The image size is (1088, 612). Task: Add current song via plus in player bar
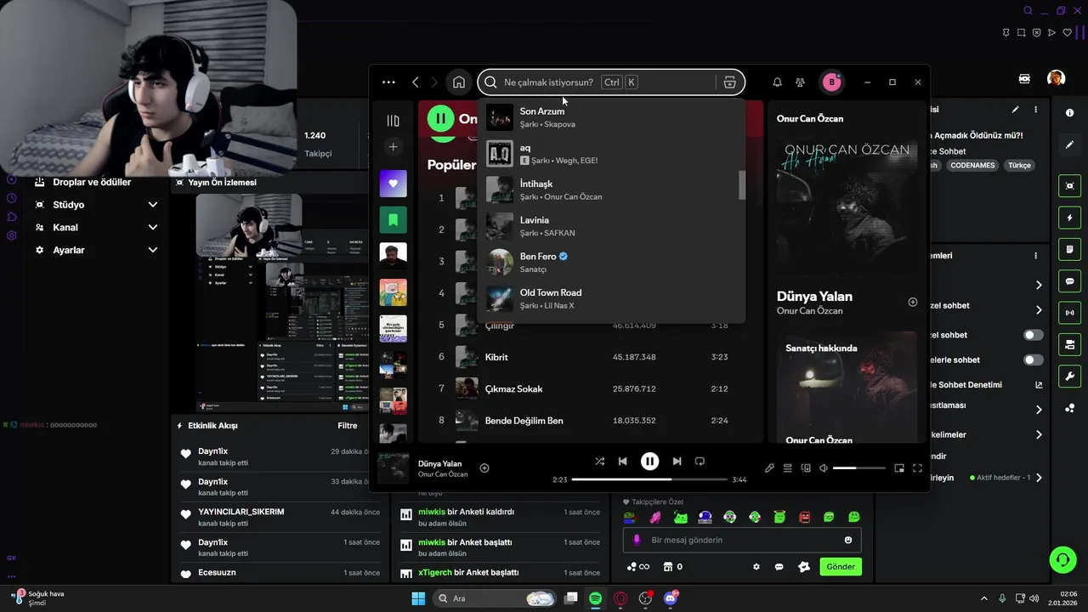(x=484, y=468)
